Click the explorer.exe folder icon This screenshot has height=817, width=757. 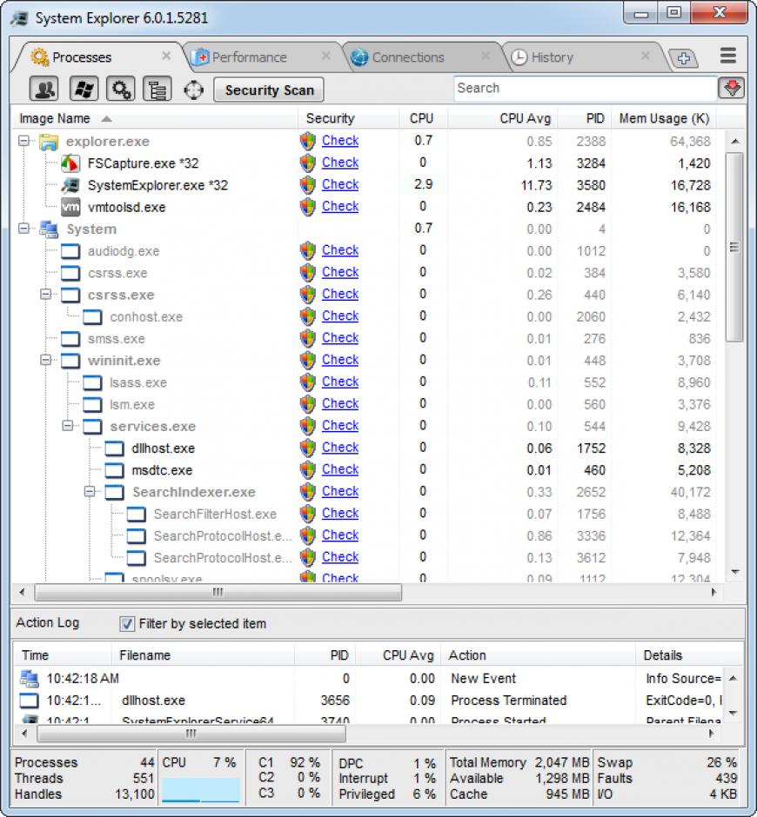(x=49, y=142)
